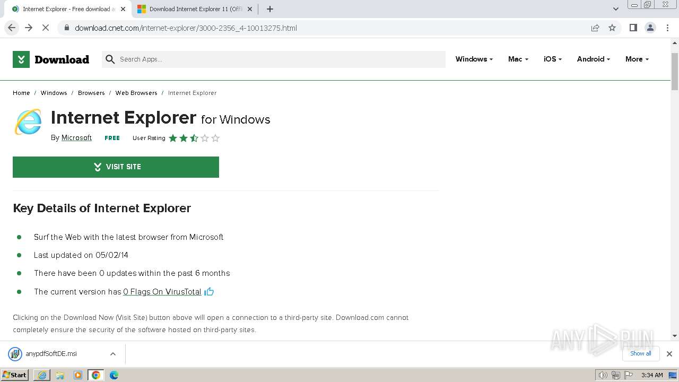Expand the More menu
Screen dimensions: 679x382
(637, 59)
